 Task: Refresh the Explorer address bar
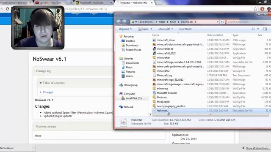[222, 22]
